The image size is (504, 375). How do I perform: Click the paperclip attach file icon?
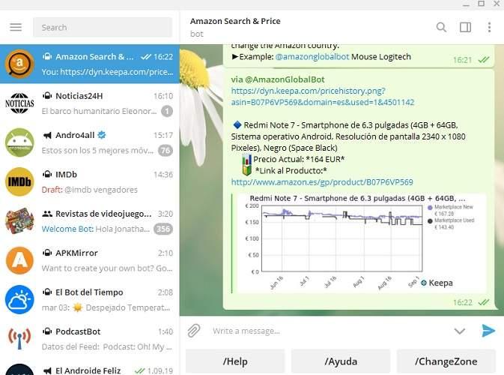coord(194,331)
